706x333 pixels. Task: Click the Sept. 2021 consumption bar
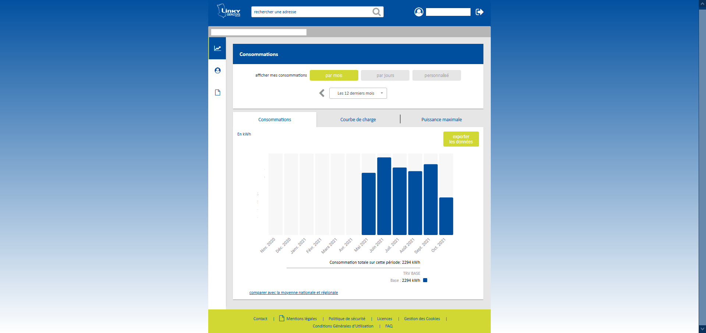point(430,199)
